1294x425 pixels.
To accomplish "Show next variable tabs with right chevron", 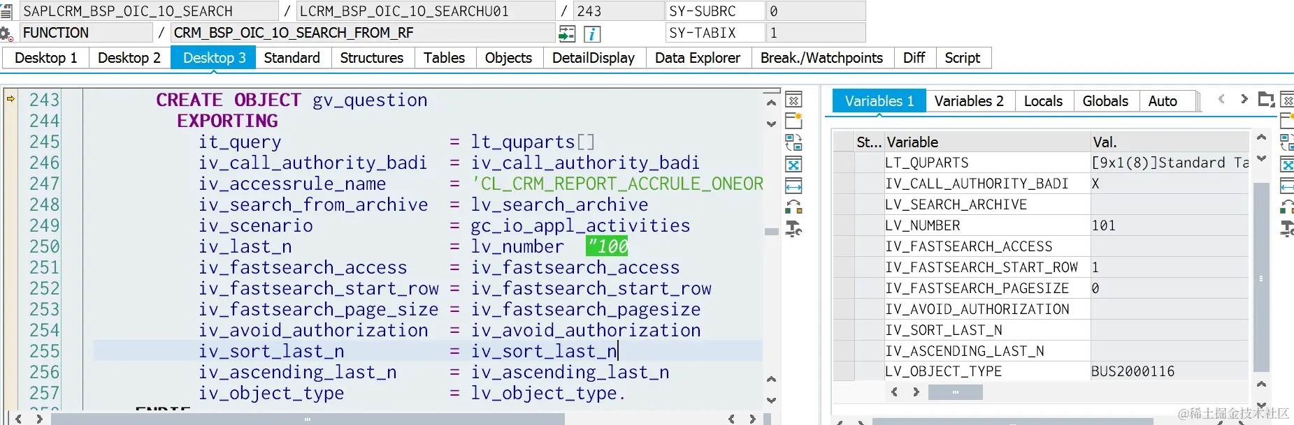I will pos(1244,99).
